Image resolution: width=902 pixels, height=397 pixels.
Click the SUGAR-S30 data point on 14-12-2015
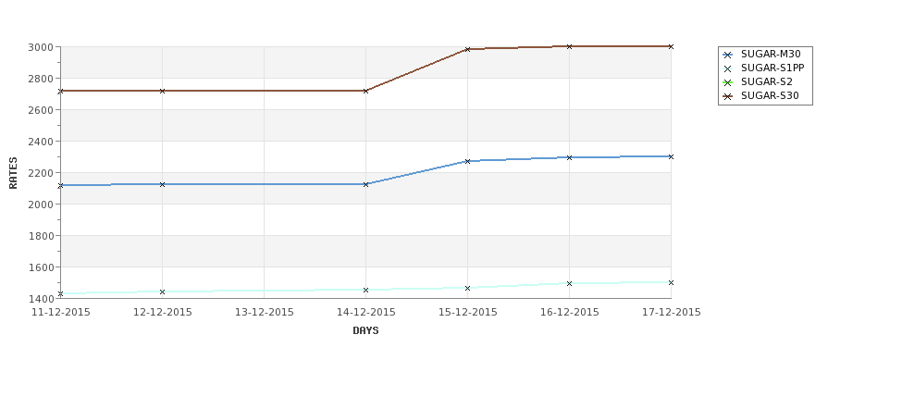[365, 91]
